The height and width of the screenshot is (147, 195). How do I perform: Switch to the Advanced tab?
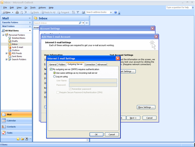click(x=102, y=64)
